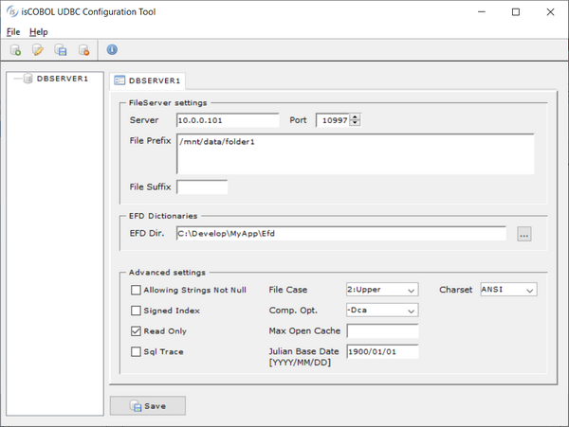The width and height of the screenshot is (569, 427).
Task: Check the Signed Index option
Action: 136,311
